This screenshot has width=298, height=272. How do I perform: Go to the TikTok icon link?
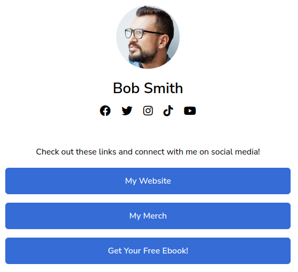pyautogui.click(x=169, y=112)
